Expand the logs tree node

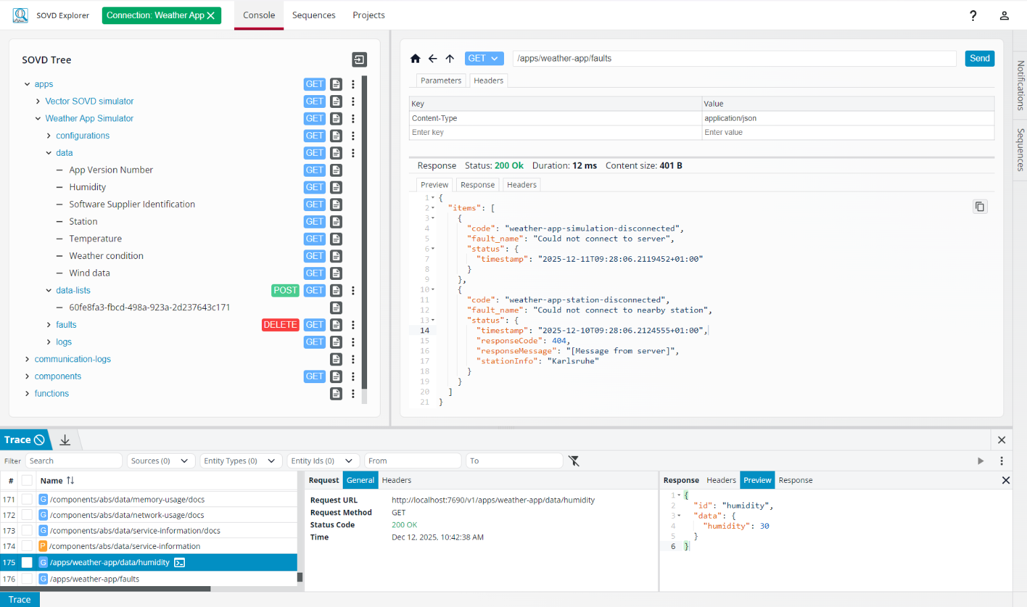[49, 343]
